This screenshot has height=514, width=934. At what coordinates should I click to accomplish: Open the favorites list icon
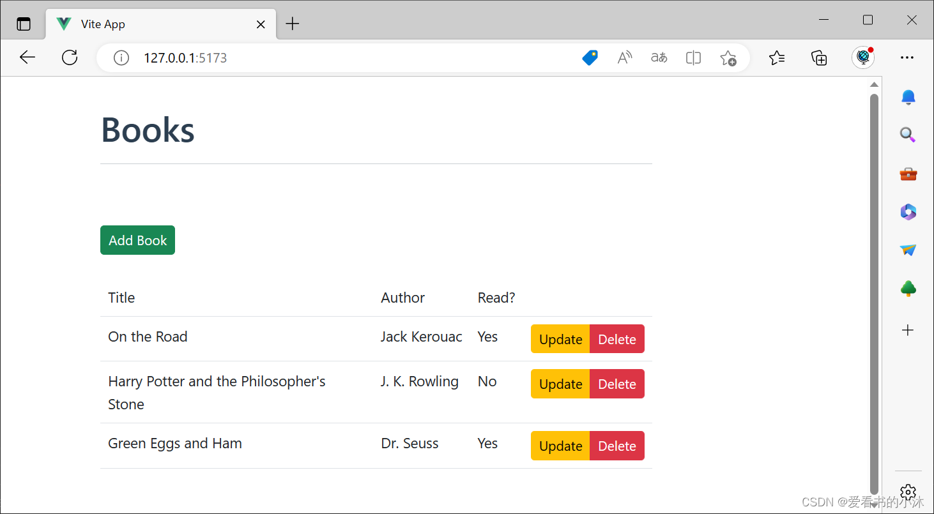(777, 58)
